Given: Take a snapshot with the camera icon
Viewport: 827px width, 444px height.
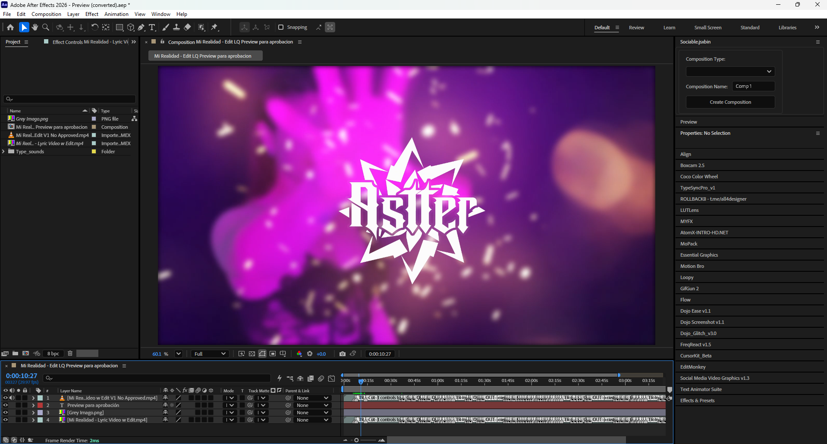Looking at the screenshot, I should 343,354.
